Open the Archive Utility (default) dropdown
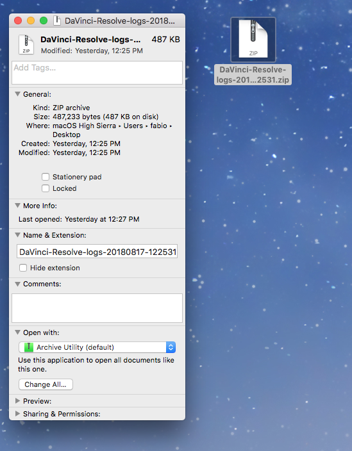Viewport: 352px width, 451px height. click(x=97, y=347)
